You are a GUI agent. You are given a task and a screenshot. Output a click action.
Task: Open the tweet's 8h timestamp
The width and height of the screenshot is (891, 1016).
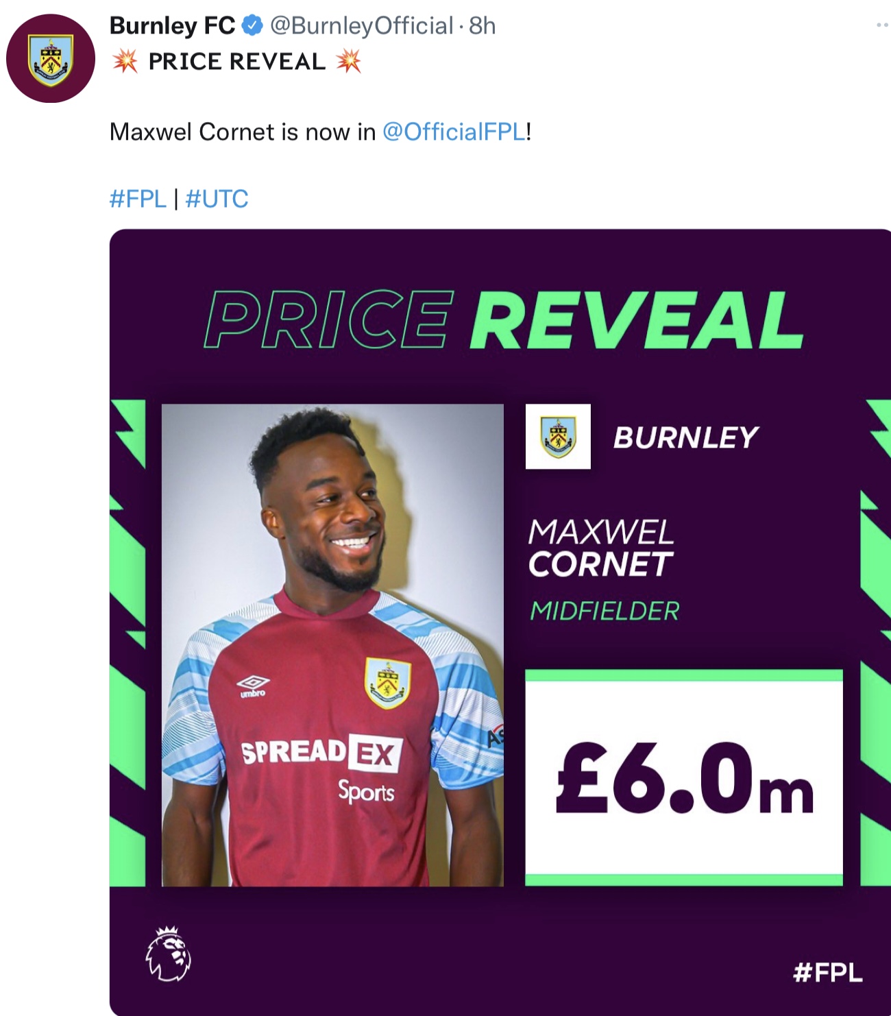tap(483, 26)
